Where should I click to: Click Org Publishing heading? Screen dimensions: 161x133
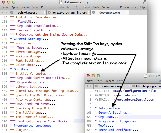tap(28, 113)
